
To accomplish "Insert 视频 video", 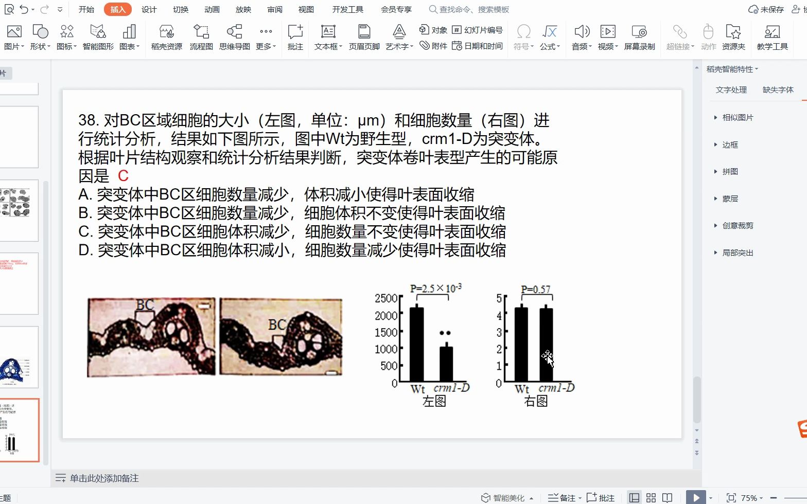I will tap(608, 38).
